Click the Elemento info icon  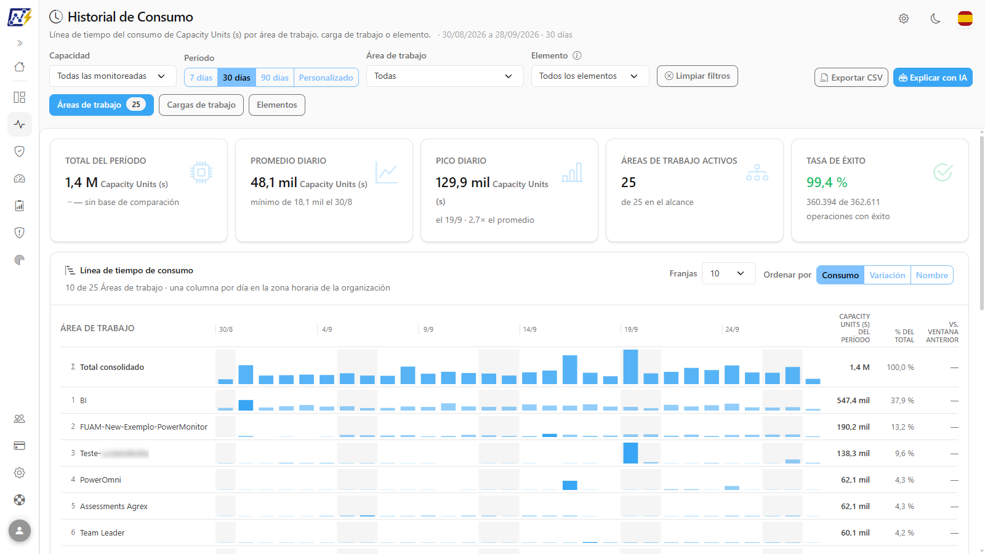(577, 55)
